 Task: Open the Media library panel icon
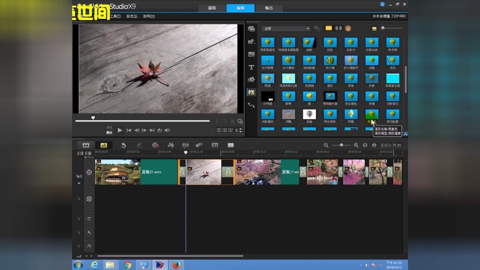(x=251, y=29)
